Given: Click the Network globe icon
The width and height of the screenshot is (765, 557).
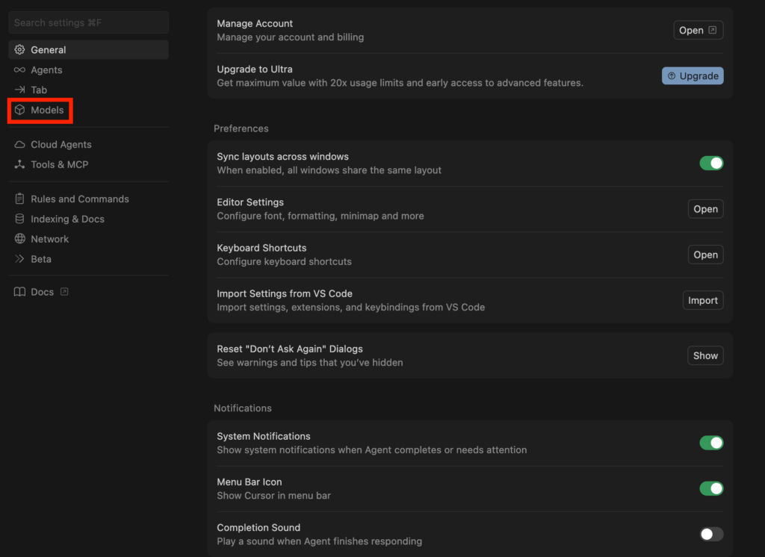Looking at the screenshot, I should (20, 240).
